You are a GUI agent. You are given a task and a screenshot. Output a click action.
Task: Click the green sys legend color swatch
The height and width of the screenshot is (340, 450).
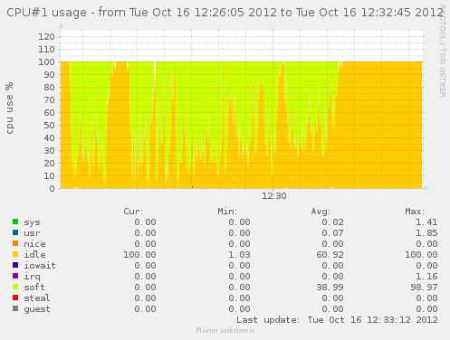pos(15,222)
